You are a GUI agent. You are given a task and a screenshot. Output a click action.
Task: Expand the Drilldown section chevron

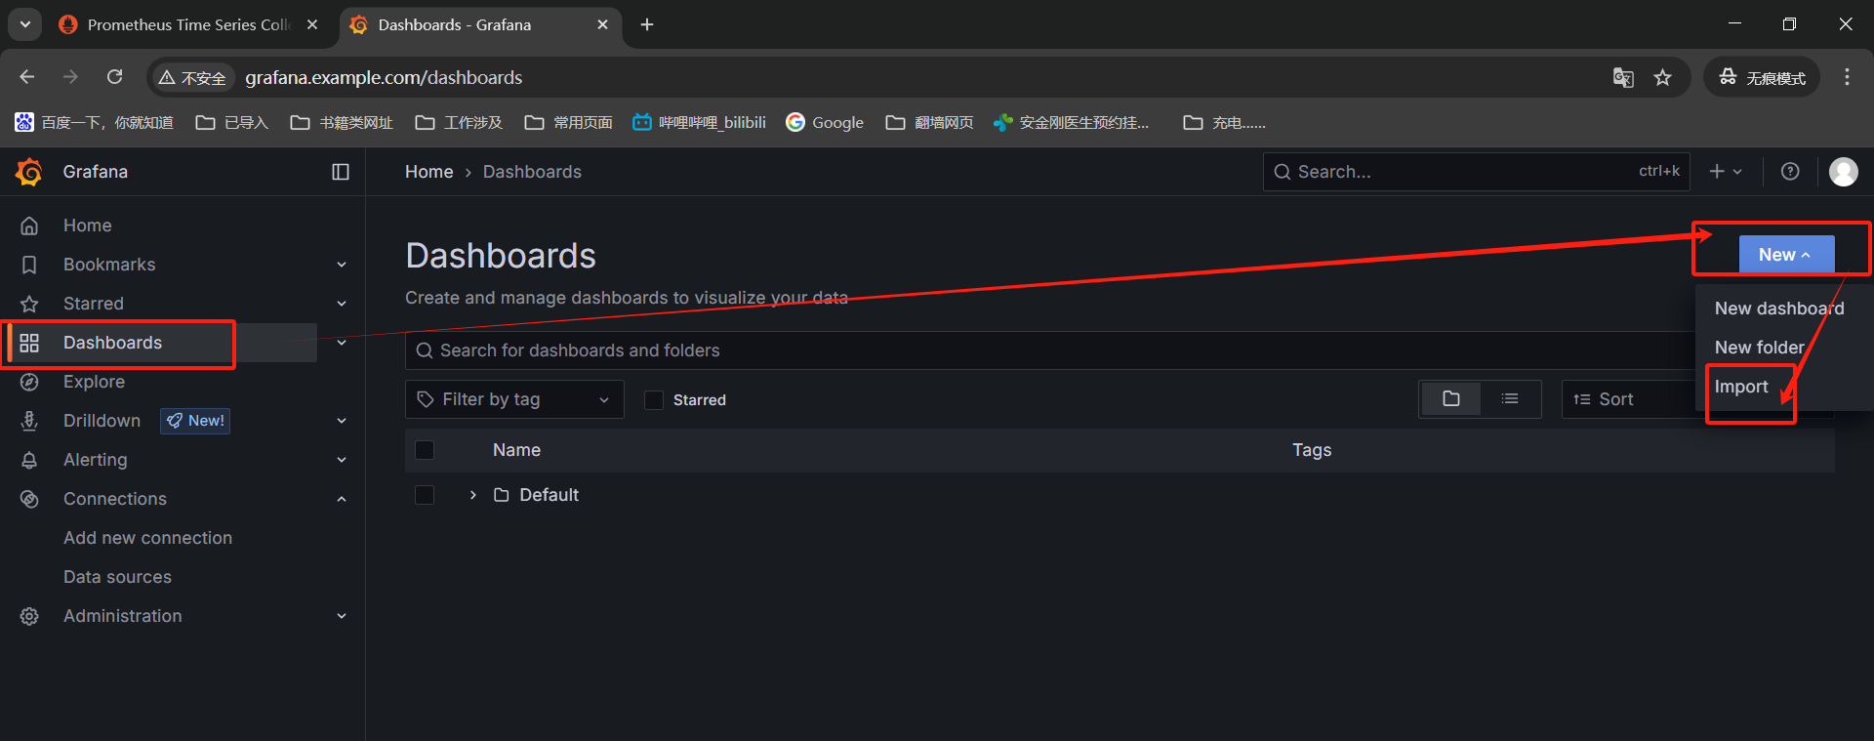(342, 421)
